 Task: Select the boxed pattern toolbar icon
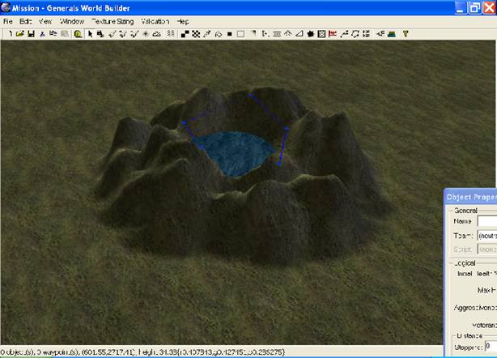point(321,33)
